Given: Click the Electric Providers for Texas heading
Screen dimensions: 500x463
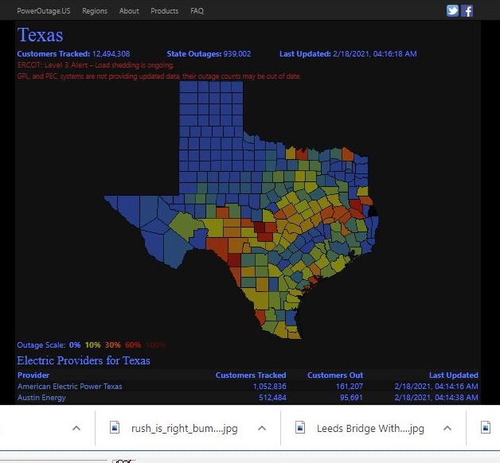Looking at the screenshot, I should pyautogui.click(x=84, y=360).
